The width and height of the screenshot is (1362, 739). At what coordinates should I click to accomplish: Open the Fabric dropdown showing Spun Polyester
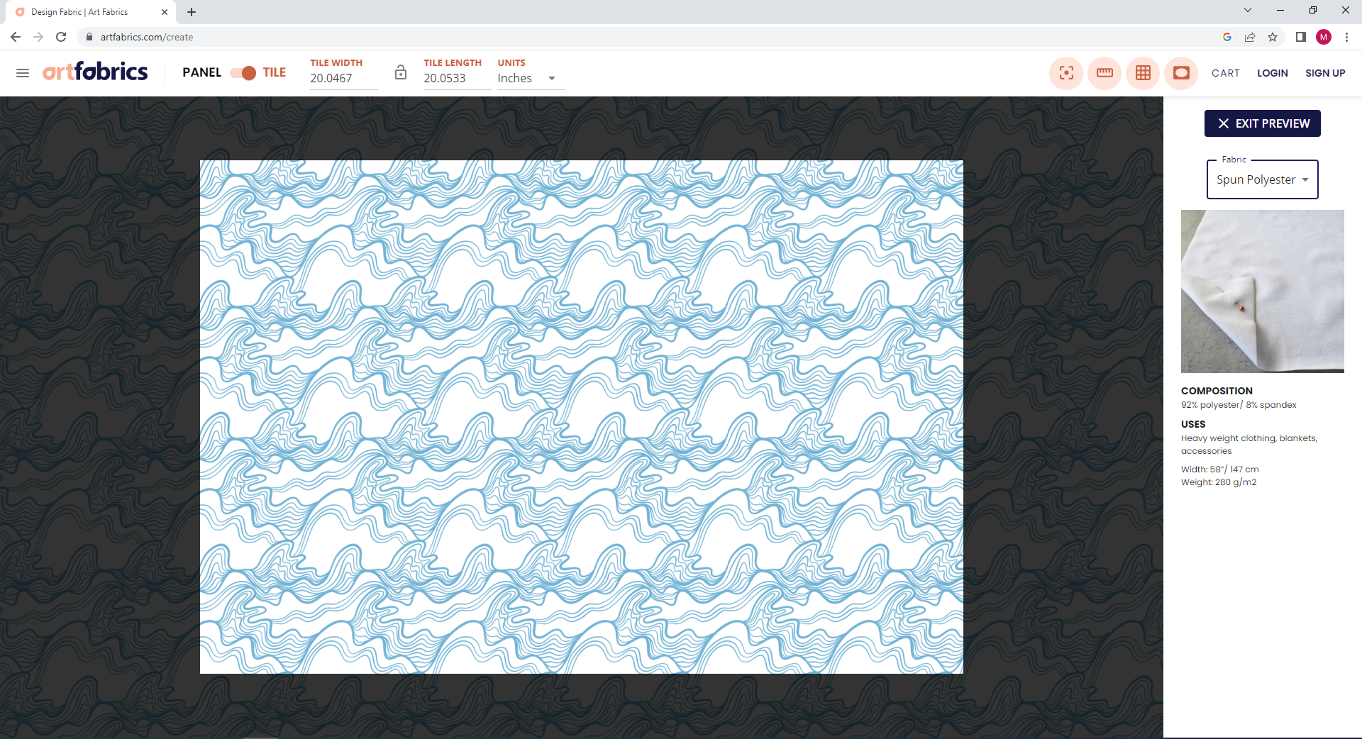pos(1263,179)
